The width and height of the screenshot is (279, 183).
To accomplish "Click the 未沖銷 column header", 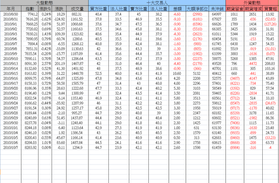I will tap(217, 8).
